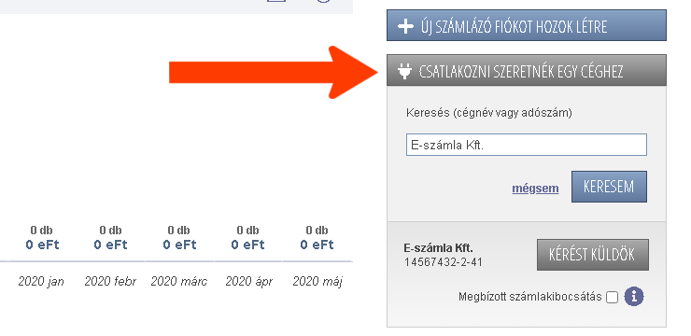Select the 2020 máj chart label

click(317, 281)
